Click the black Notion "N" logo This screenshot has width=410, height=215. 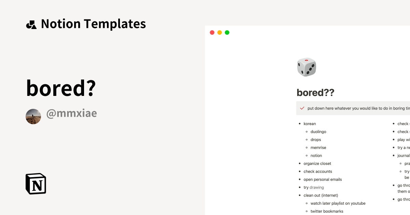point(36,184)
